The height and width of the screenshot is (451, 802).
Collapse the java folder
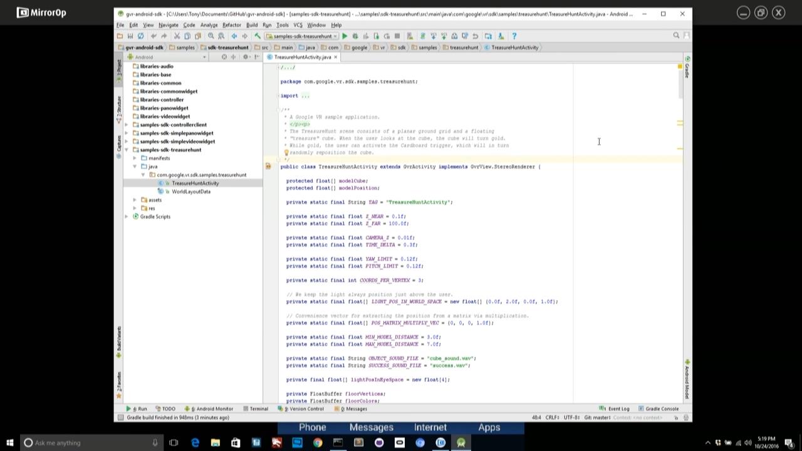pyautogui.click(x=135, y=167)
